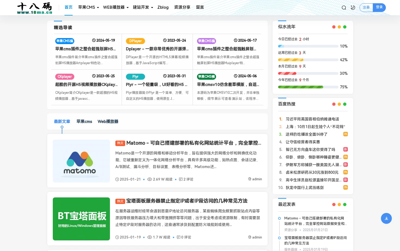Toggle dark mode moon icon
This screenshot has height=251, width=400.
353,8
